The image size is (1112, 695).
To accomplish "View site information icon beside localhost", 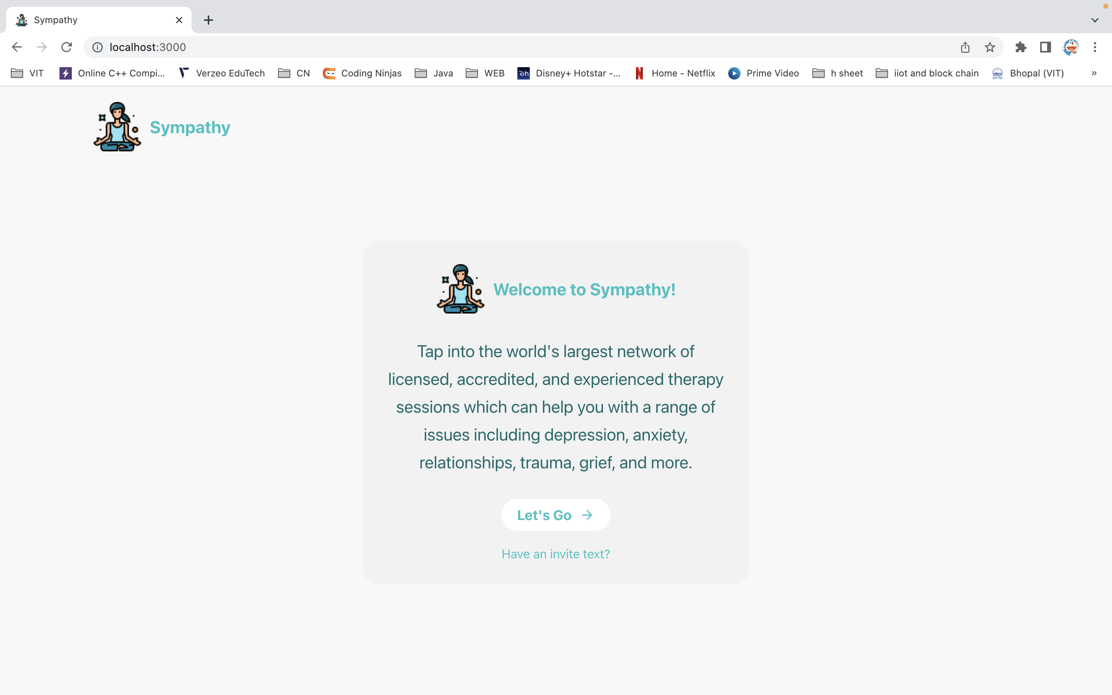I will pos(97,47).
